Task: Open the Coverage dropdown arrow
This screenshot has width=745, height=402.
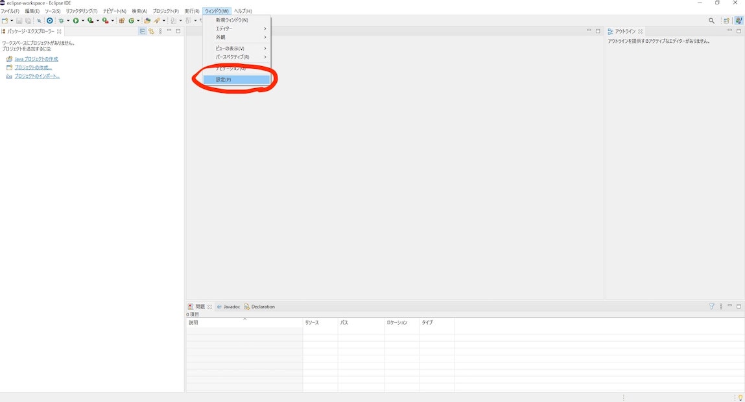Action: tap(97, 21)
